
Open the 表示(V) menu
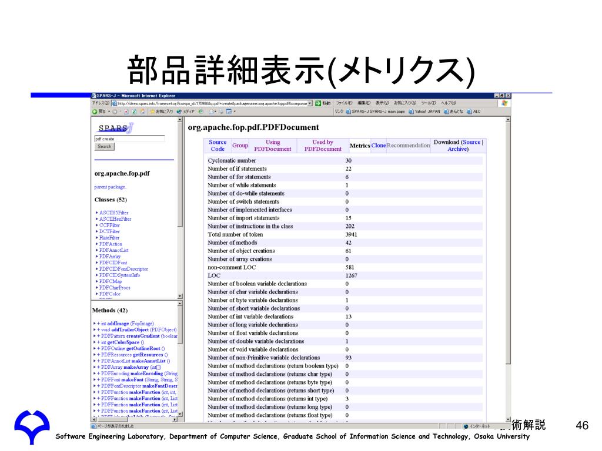(x=382, y=103)
